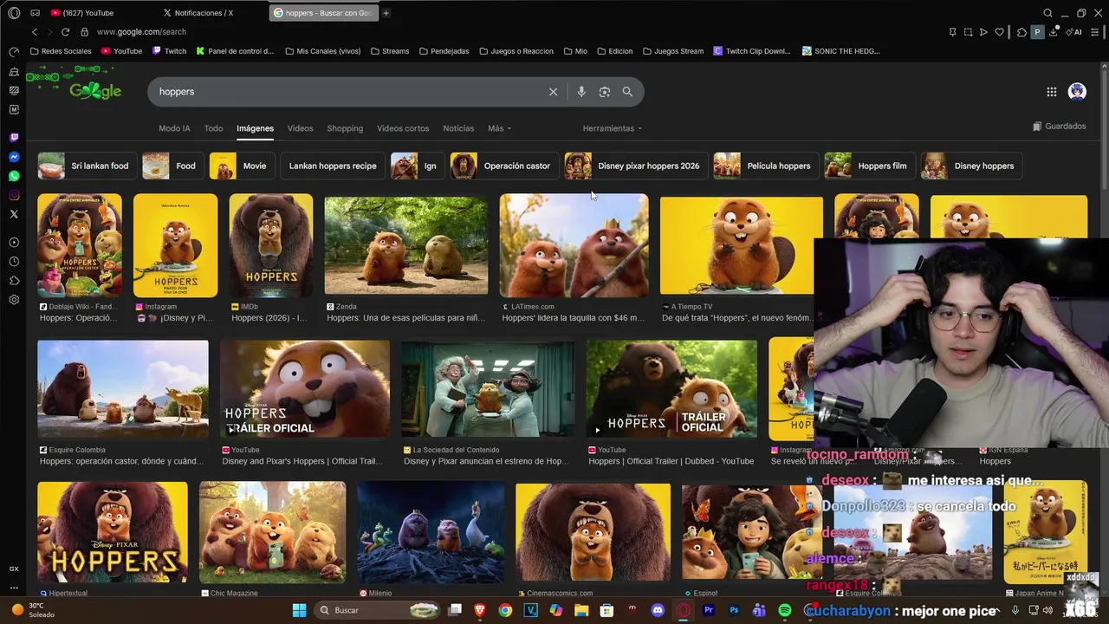Clear the search box with the X

[553, 92]
